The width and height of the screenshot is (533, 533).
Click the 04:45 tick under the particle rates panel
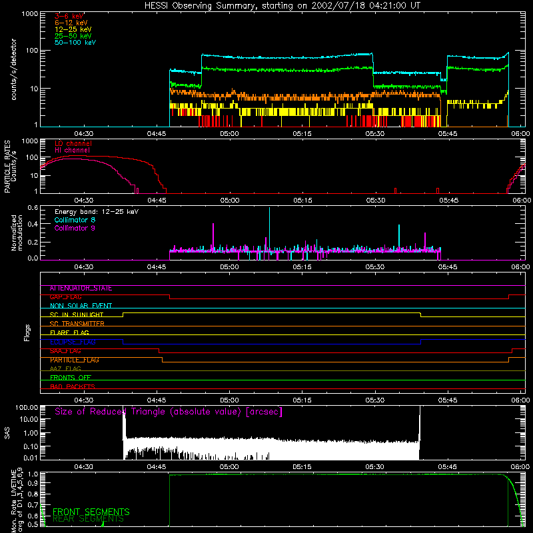[x=157, y=201]
